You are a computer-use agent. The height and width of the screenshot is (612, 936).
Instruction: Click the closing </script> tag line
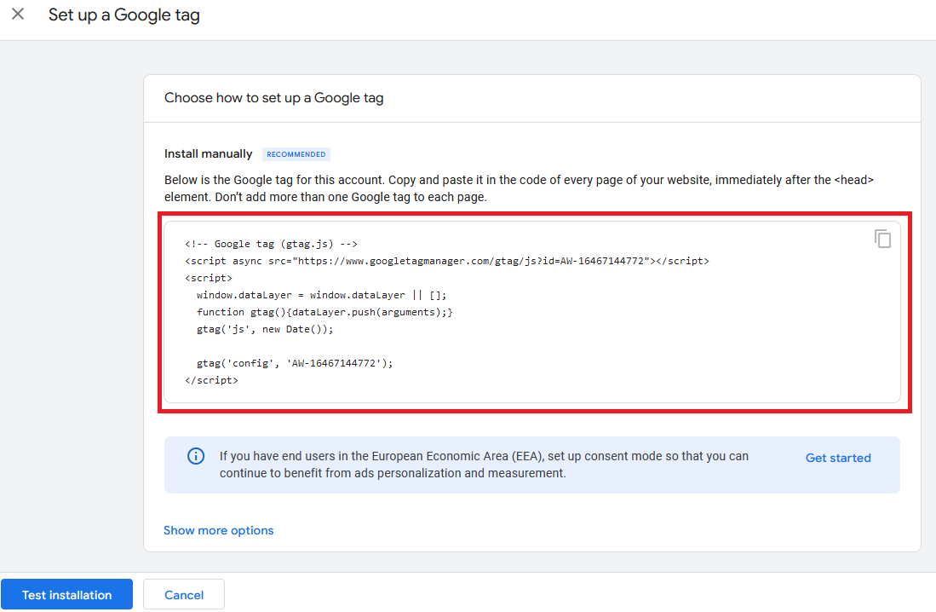point(211,380)
